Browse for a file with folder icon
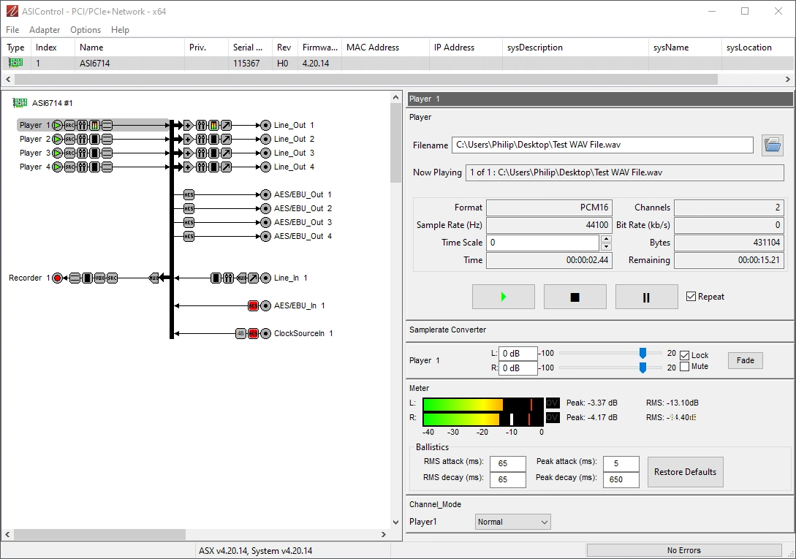The width and height of the screenshot is (796, 559). point(772,145)
